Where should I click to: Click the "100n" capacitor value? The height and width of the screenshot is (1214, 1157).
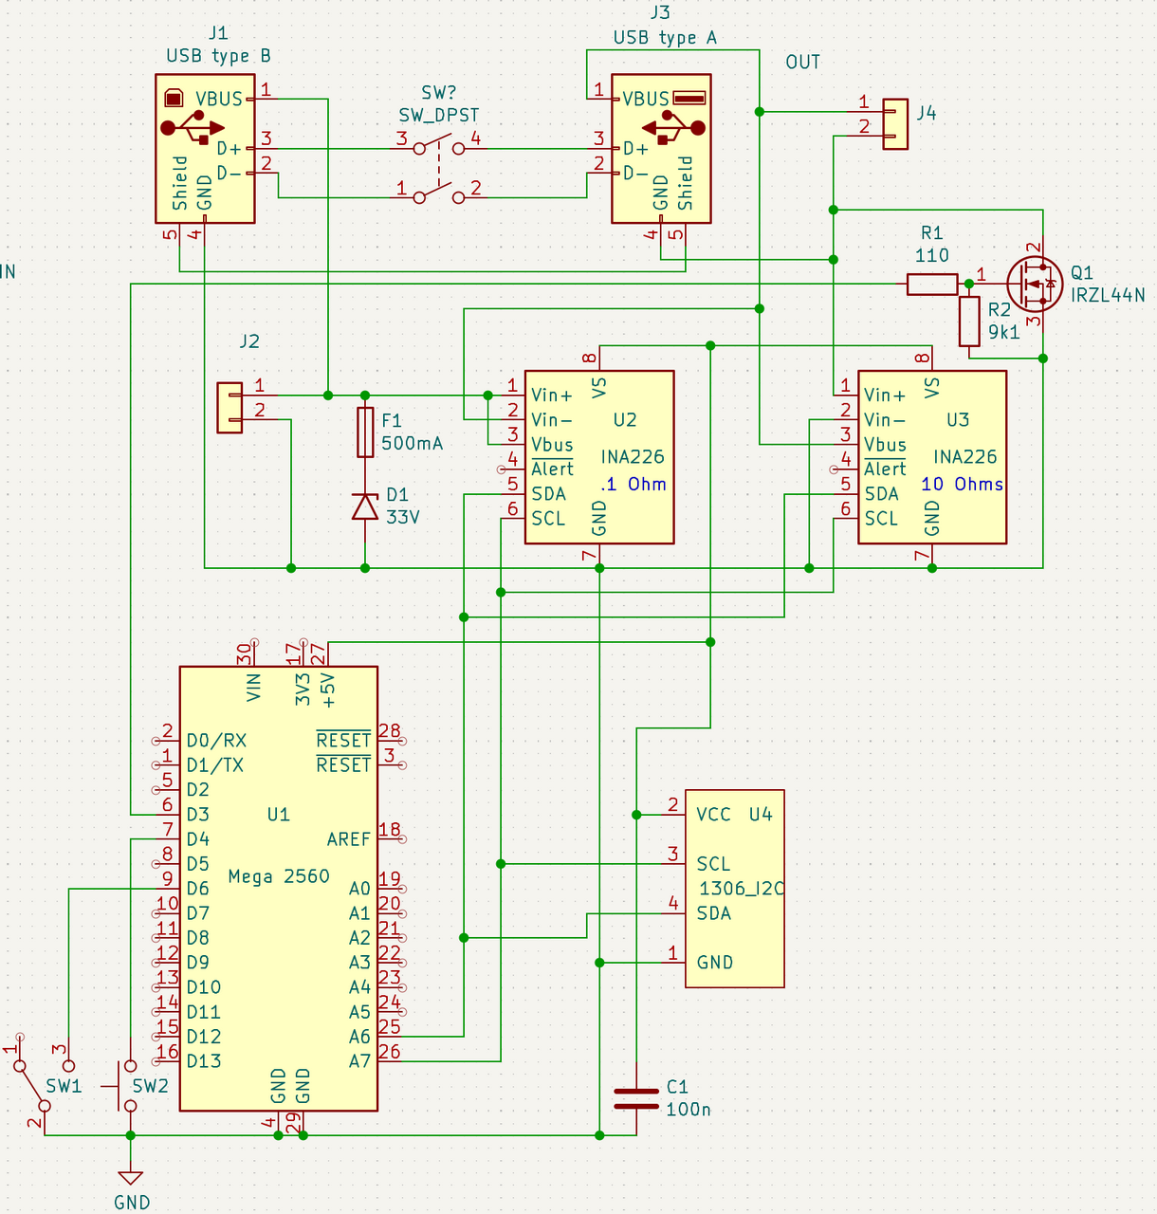coord(689,1110)
